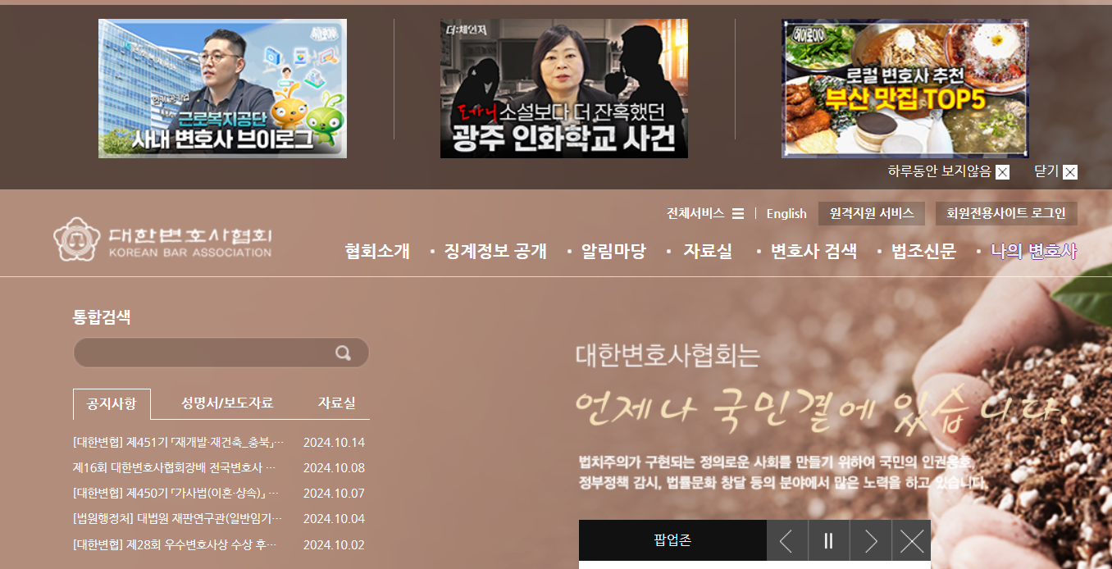Click the 전체서비스 text link
Screen dimensions: 1112x569
695,213
